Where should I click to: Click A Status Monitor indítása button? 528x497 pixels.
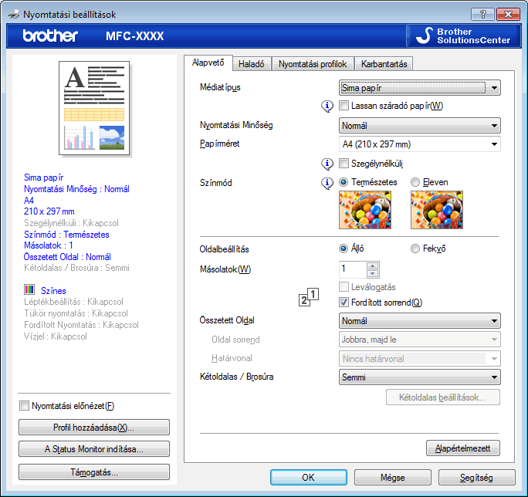coord(94,449)
